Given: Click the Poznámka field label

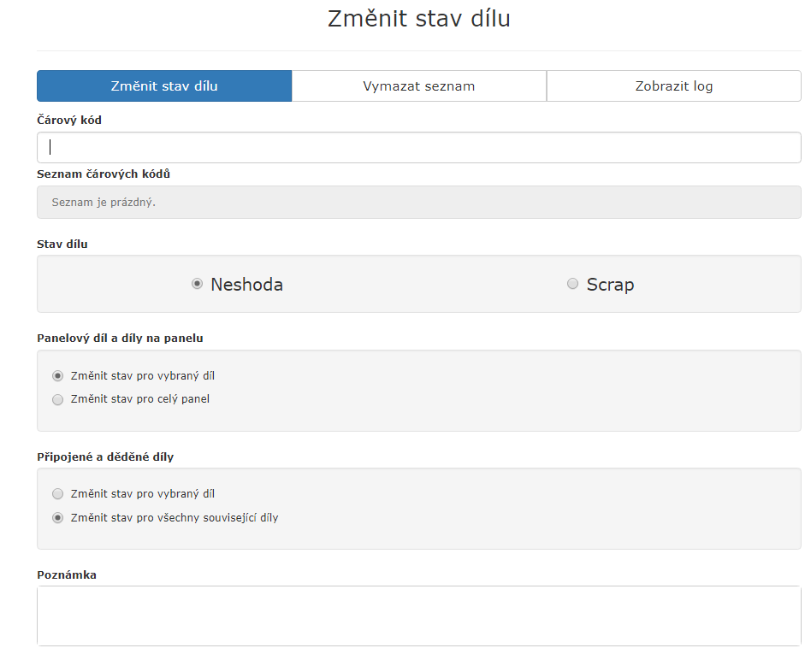Looking at the screenshot, I should click(x=67, y=574).
